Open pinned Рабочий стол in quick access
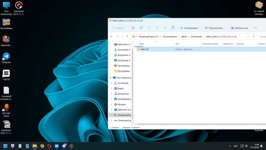Image resolution: width=266 pixels, height=150 pixels. tap(122, 45)
